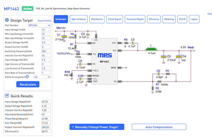Click the Gain Margin result value 11.16
The height and width of the screenshot is (137, 212).
click(46, 123)
